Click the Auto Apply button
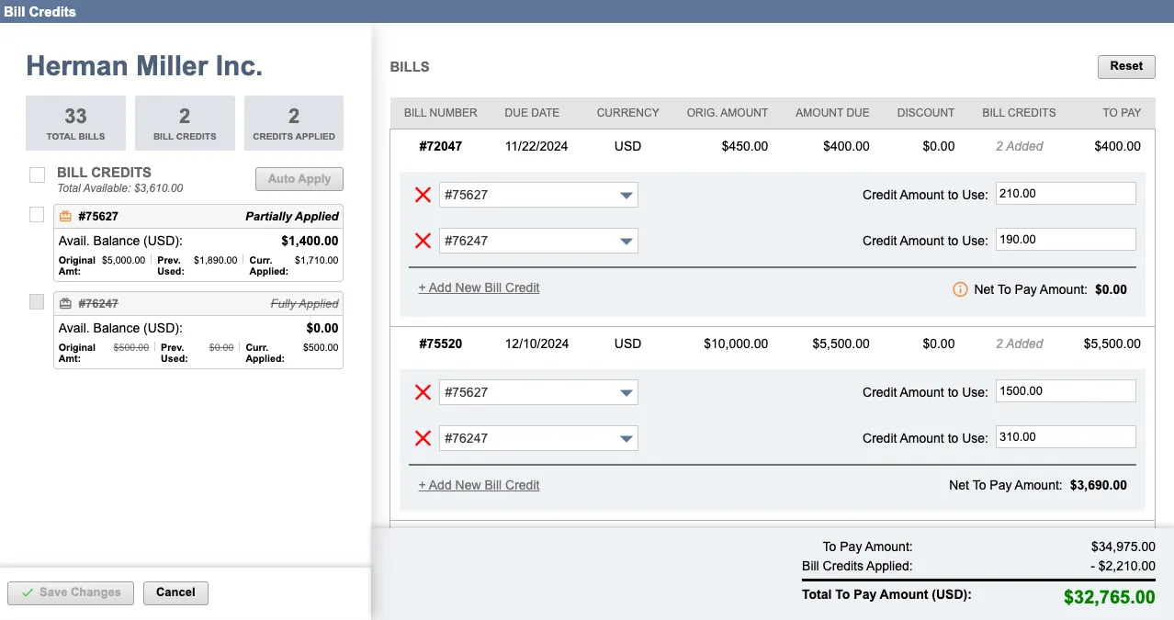The width and height of the screenshot is (1174, 620). 299,179
